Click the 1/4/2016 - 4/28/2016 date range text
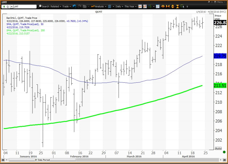 (x=211, y=12)
